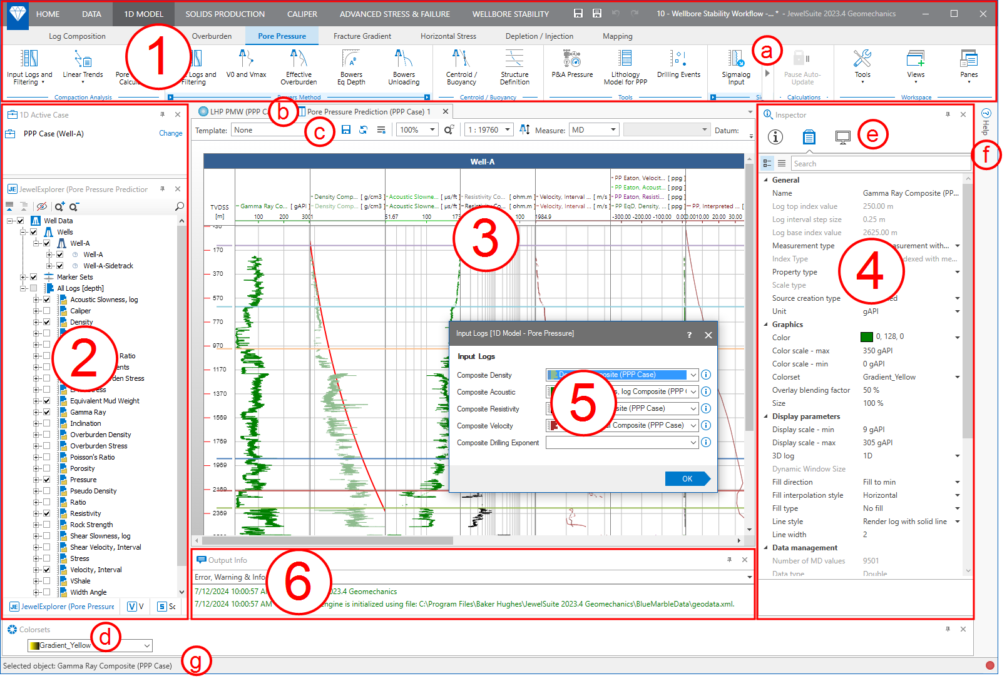Select the Centroid / Buoyancy tool
Image resolution: width=1007 pixels, height=681 pixels.
[x=461, y=60]
